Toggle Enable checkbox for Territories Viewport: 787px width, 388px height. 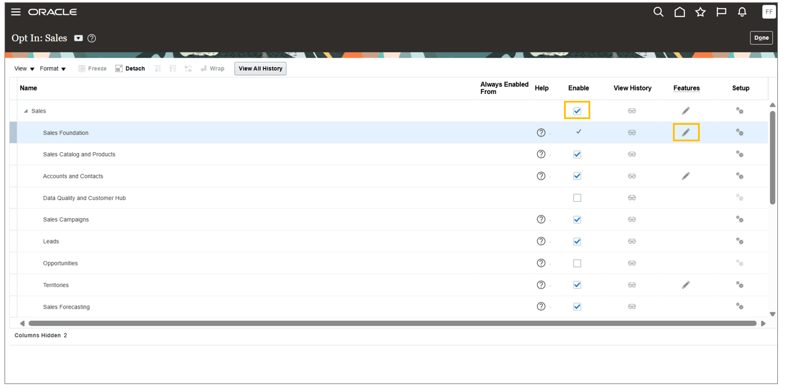(x=577, y=285)
